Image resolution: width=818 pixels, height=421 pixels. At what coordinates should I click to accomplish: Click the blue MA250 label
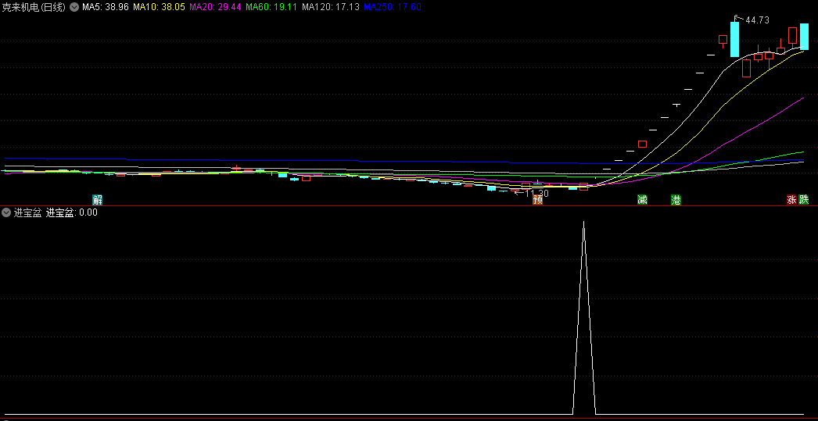tap(393, 7)
